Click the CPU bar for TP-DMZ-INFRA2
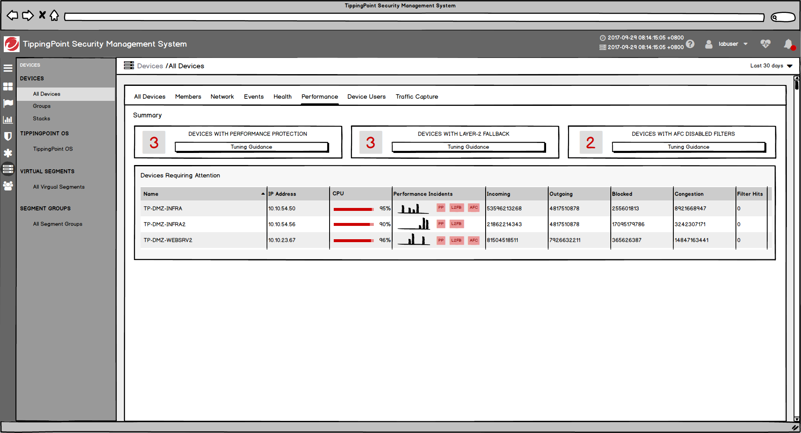 354,225
